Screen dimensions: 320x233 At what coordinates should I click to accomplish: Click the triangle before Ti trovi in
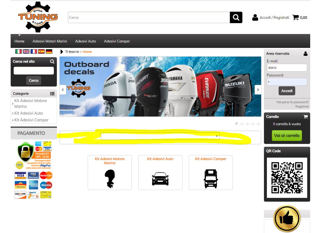click(x=62, y=52)
